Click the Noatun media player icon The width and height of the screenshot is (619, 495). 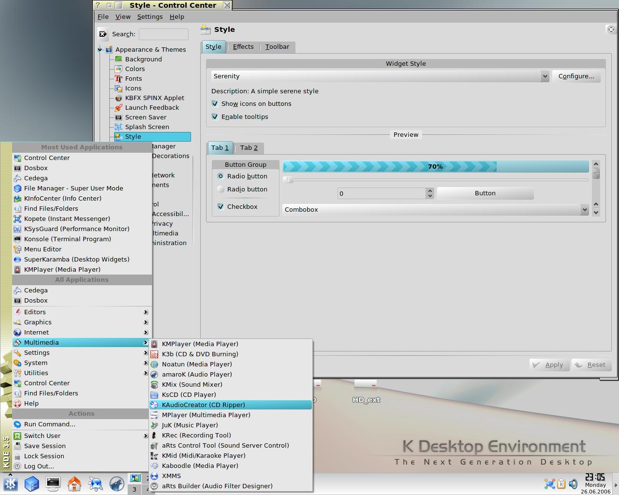[x=154, y=364]
